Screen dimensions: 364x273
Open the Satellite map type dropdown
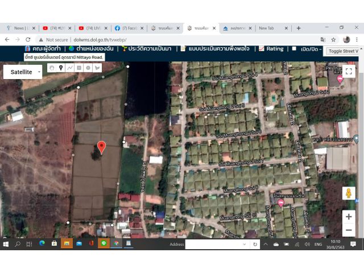[x=23, y=72]
